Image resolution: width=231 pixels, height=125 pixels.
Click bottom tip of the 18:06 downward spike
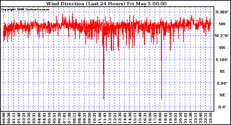[x=162, y=99]
